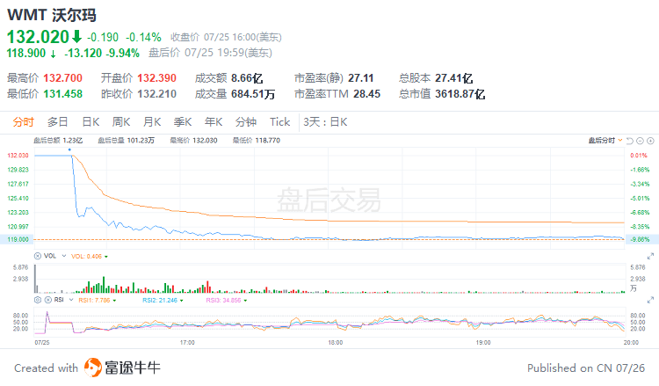Click the 成交额 8.66亿 value
The height and width of the screenshot is (386, 659).
247,78
